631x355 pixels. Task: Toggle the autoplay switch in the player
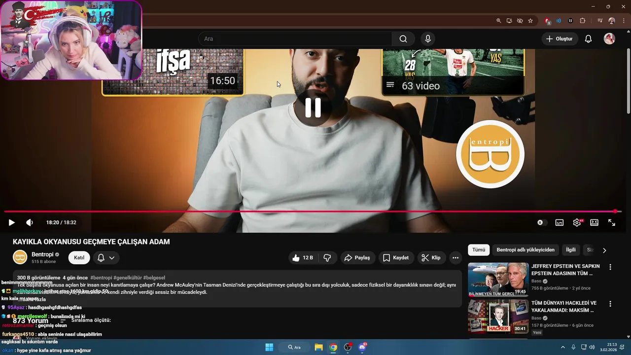542,222
